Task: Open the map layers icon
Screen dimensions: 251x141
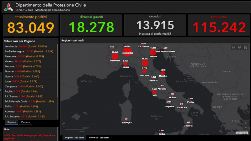Action: pos(239,47)
